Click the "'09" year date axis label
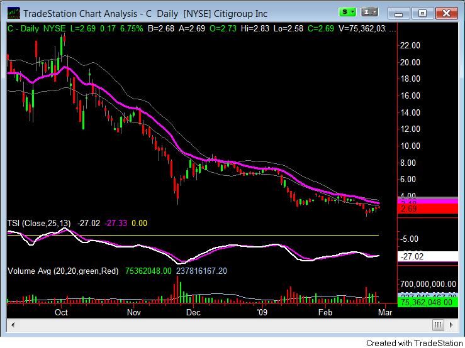This screenshot has width=465, height=348. [262, 312]
